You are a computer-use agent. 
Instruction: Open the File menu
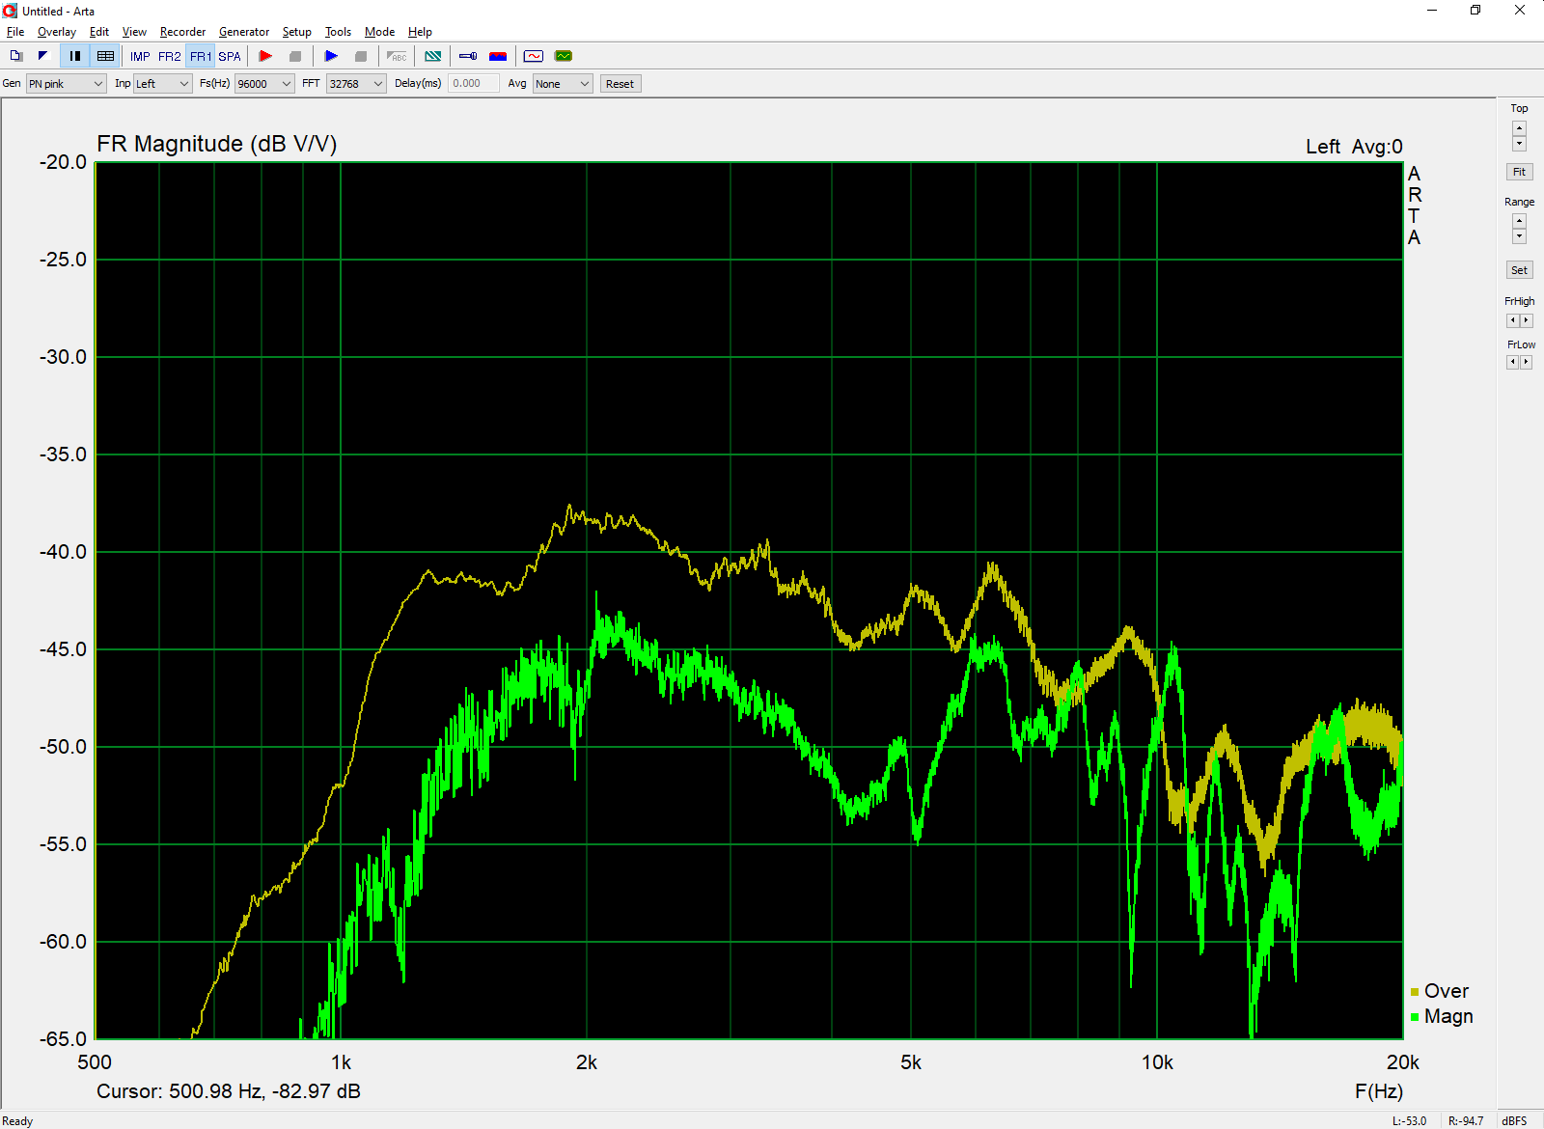15,32
